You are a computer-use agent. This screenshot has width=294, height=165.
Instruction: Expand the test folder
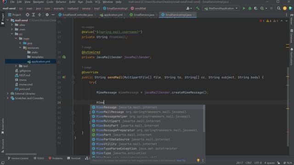16,66
